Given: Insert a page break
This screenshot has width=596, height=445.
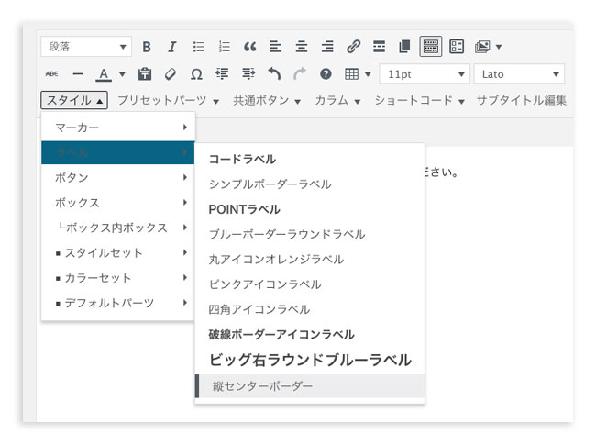Looking at the screenshot, I should [404, 47].
